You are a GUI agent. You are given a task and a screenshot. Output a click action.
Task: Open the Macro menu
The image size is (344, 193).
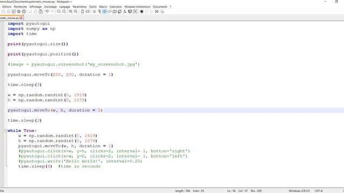103,7
